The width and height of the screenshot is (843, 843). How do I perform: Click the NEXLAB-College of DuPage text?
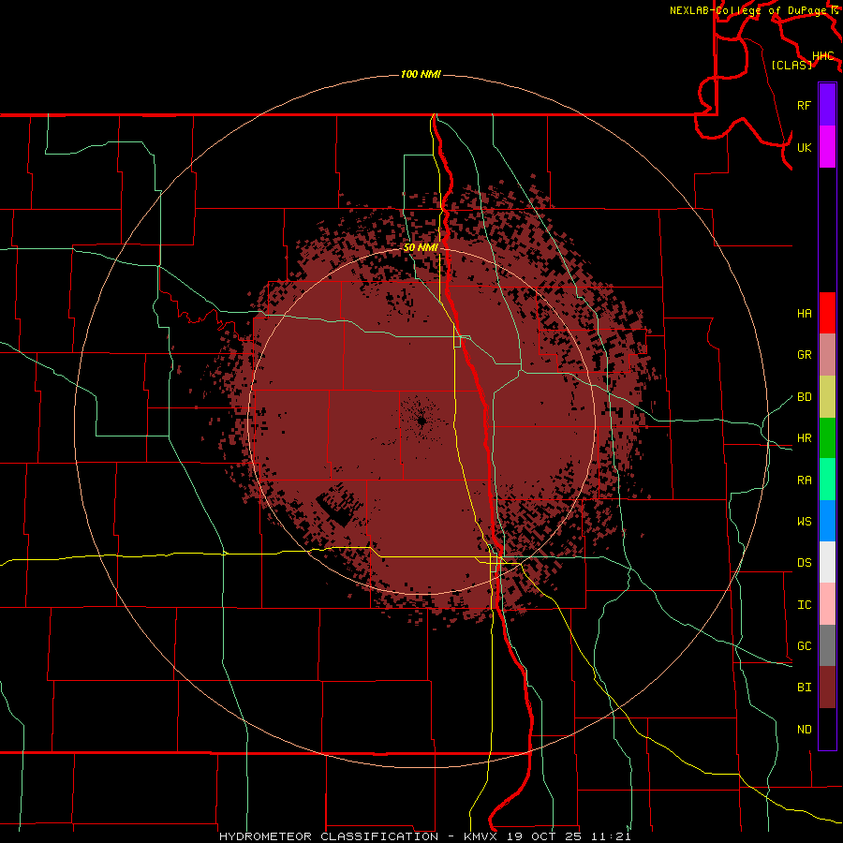pos(747,10)
